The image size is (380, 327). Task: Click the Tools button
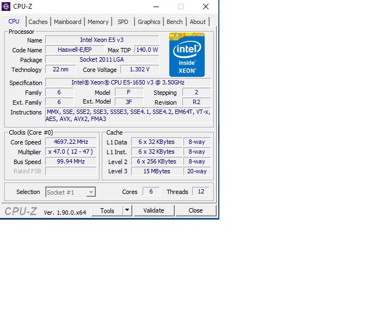(x=107, y=210)
